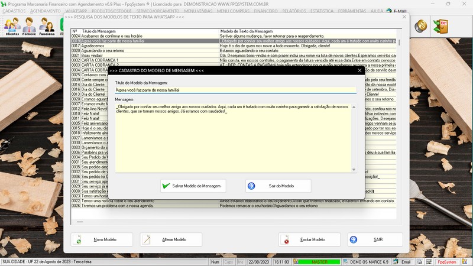Select row 0017 Agradecemos
The height and width of the screenshot is (266, 473).
(x=234, y=46)
